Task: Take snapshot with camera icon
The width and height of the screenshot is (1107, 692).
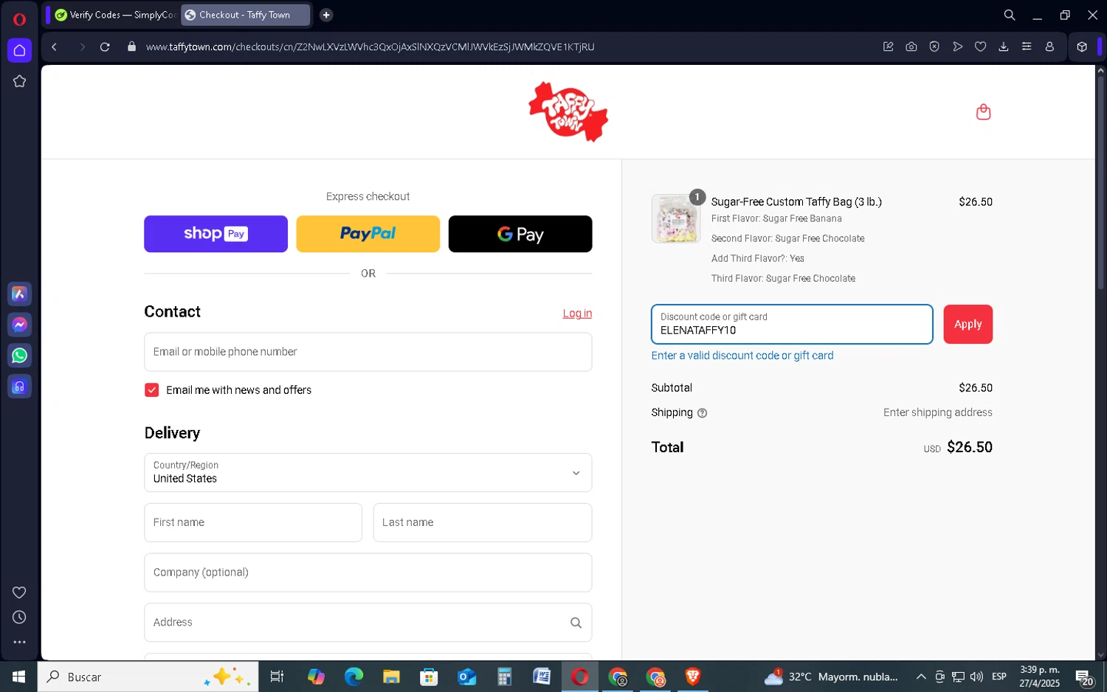Action: pos(911,46)
